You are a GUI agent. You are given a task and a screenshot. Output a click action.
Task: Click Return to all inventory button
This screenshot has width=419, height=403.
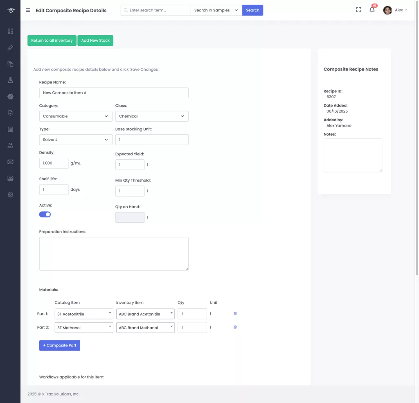pos(52,41)
